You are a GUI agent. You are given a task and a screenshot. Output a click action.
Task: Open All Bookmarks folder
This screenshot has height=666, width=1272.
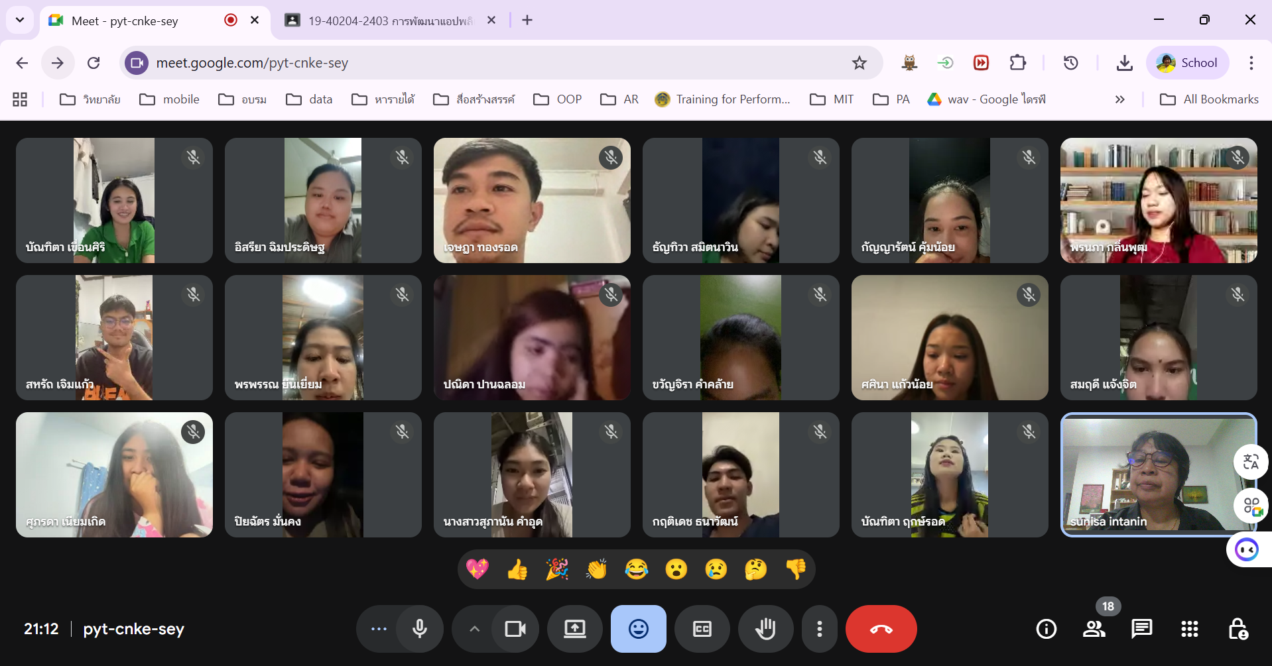1209,99
